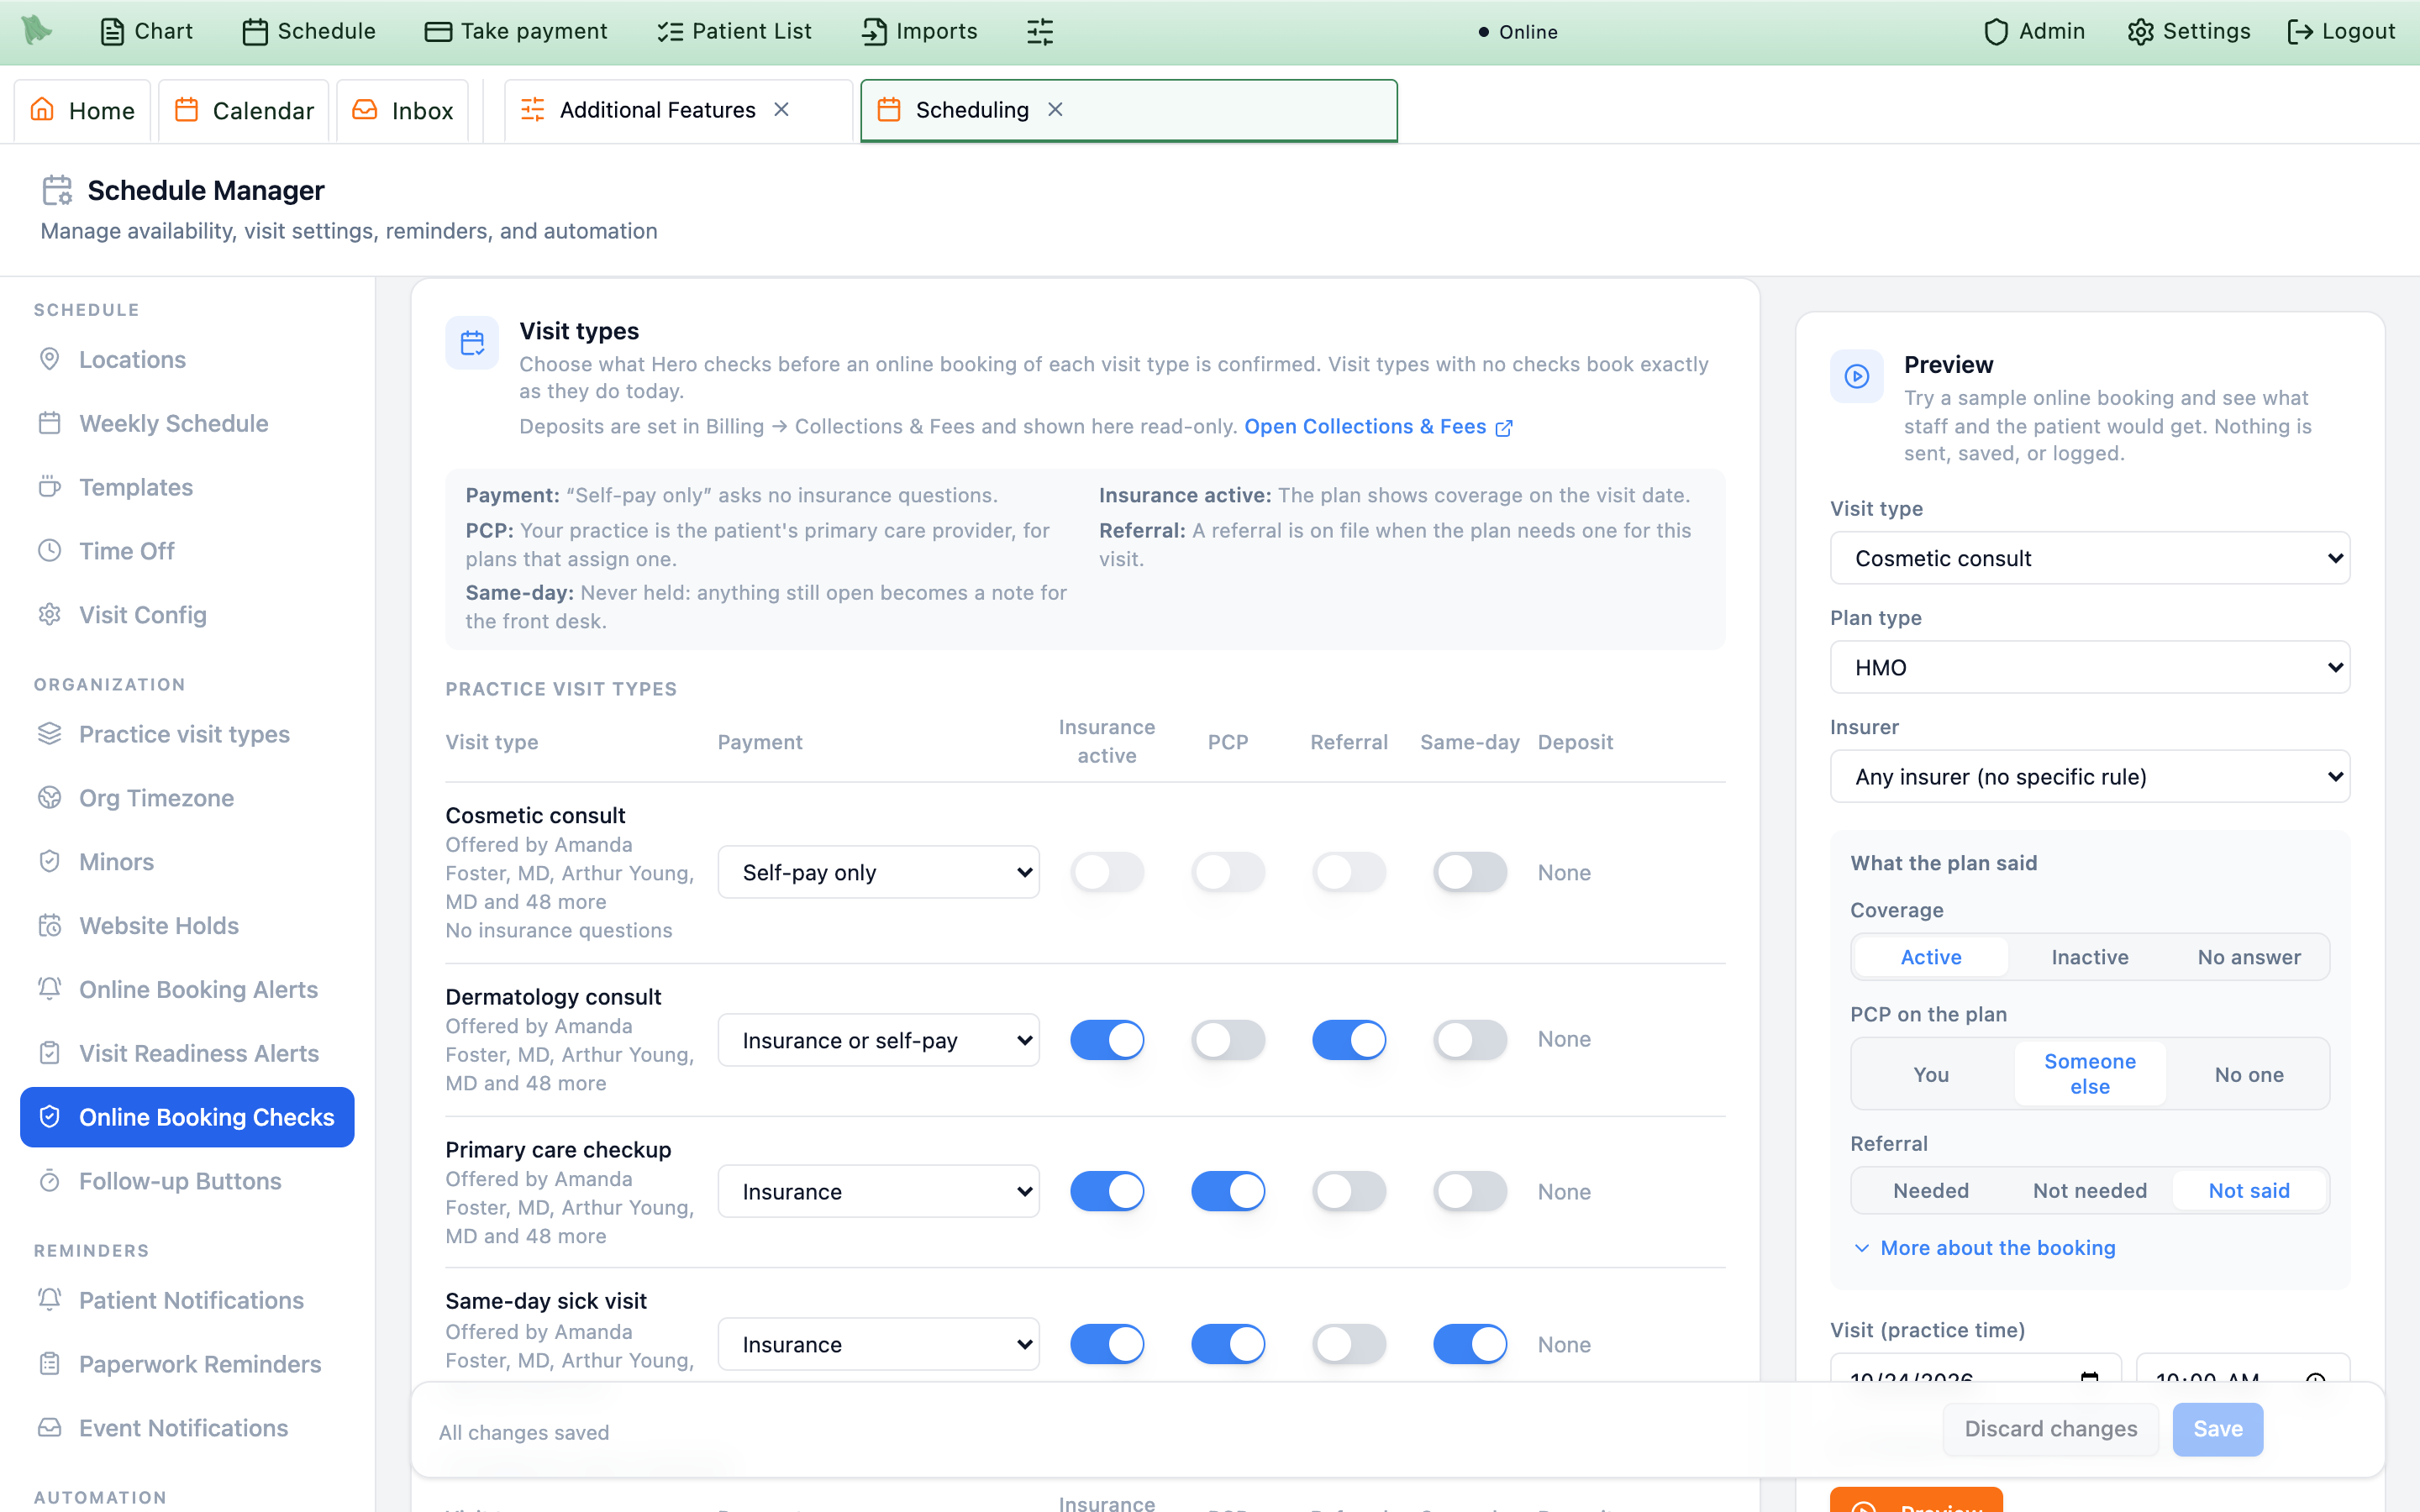Open Payment dropdown for Cosmetic consult

pyautogui.click(x=879, y=872)
